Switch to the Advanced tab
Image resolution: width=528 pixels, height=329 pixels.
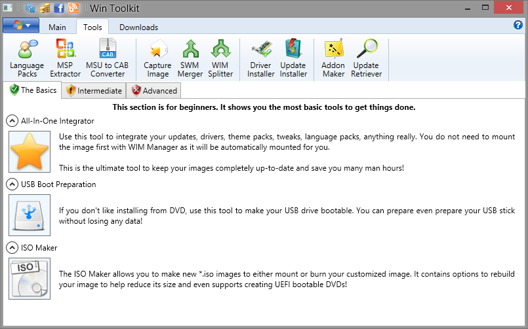coord(154,91)
